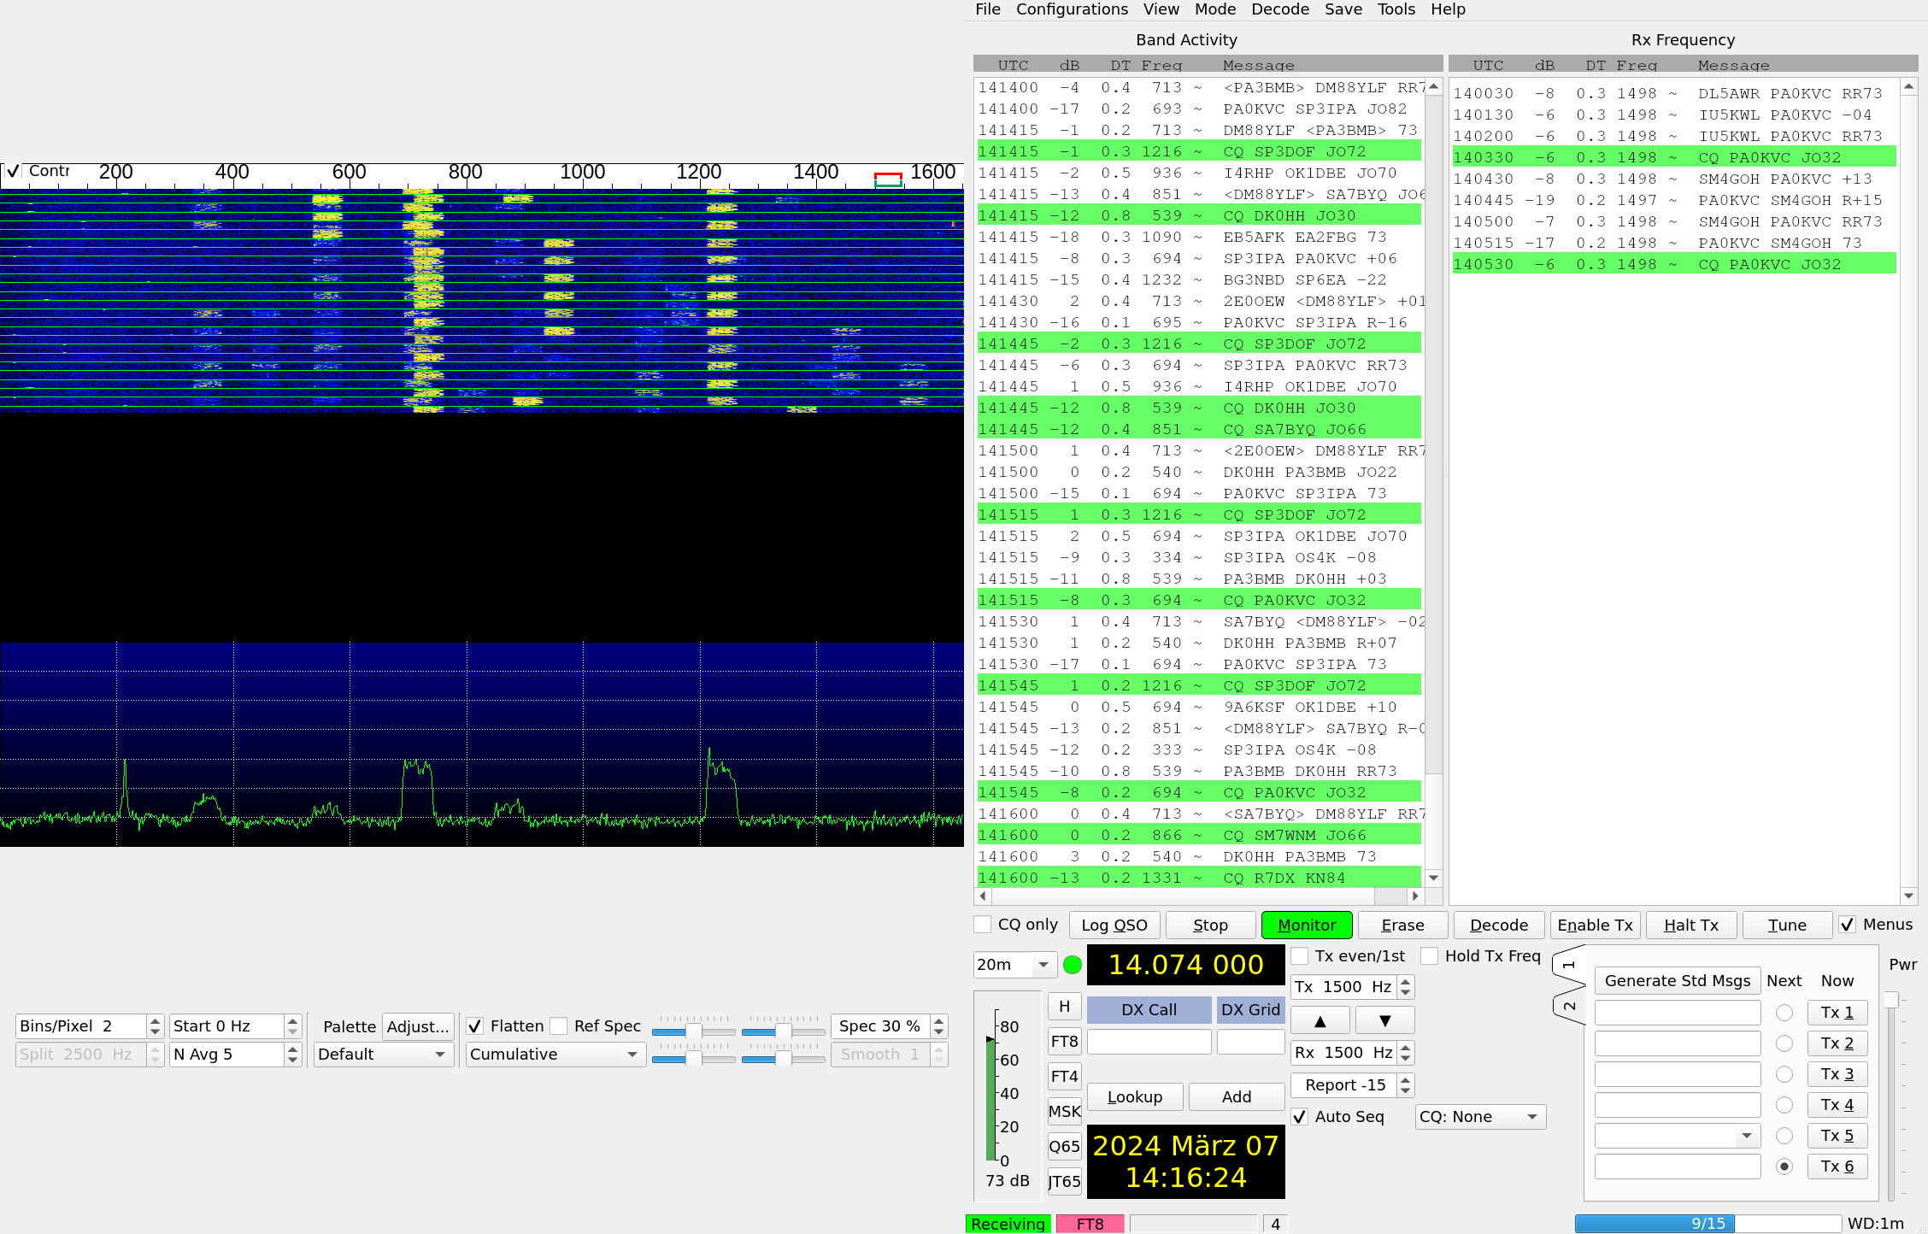The width and height of the screenshot is (1928, 1234).
Task: Click the up arrow frequency button
Action: click(x=1320, y=1020)
